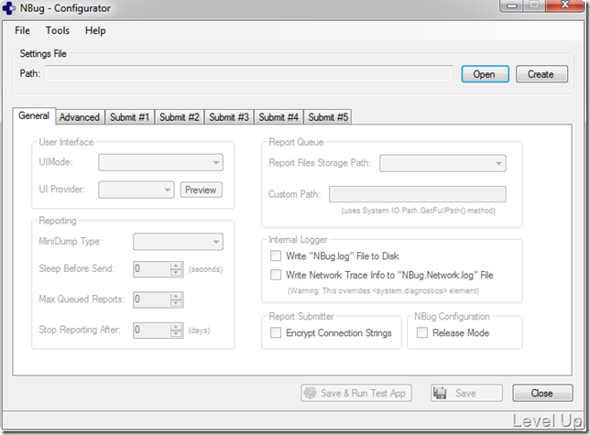
Task: Open the Submit #1 tab
Action: [x=129, y=117]
